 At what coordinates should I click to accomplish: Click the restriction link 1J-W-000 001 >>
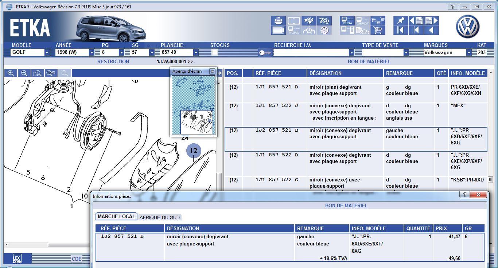pyautogui.click(x=175, y=61)
